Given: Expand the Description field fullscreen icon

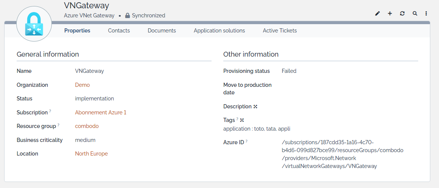Looking at the screenshot, I should click(255, 106).
